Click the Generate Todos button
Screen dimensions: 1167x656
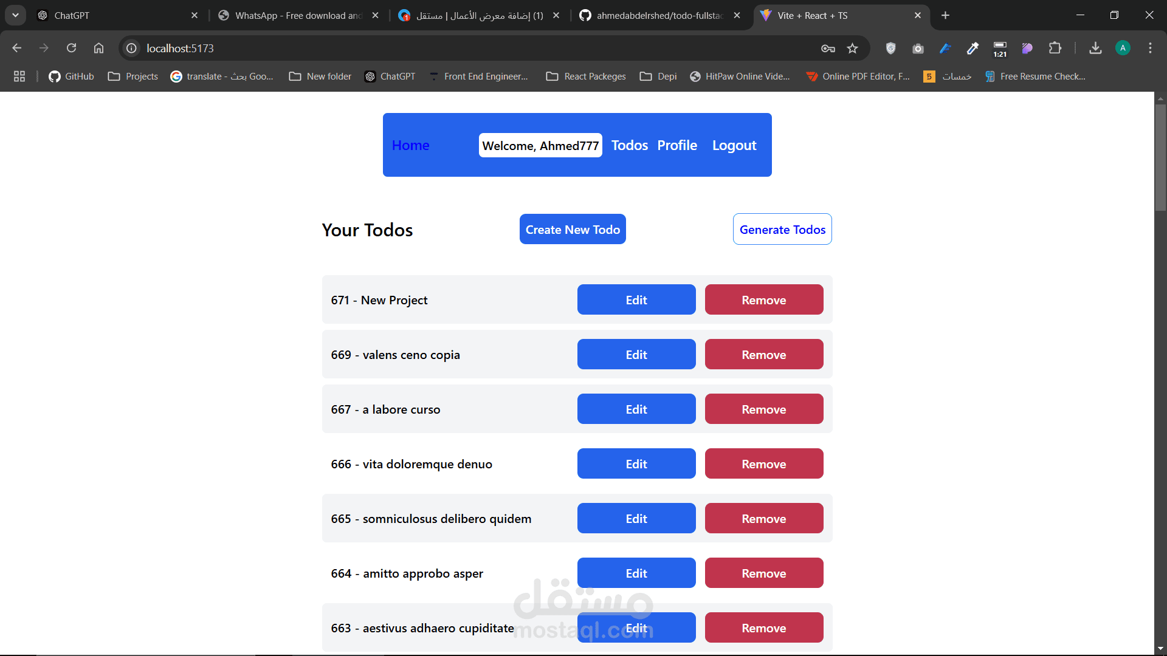tap(782, 229)
